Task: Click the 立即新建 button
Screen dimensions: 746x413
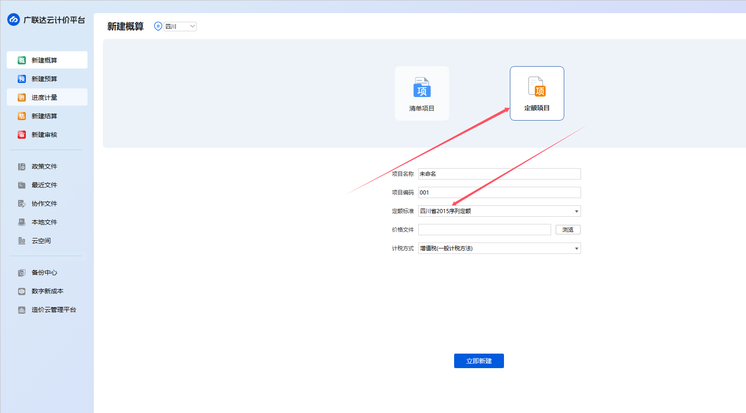Action: tap(479, 361)
